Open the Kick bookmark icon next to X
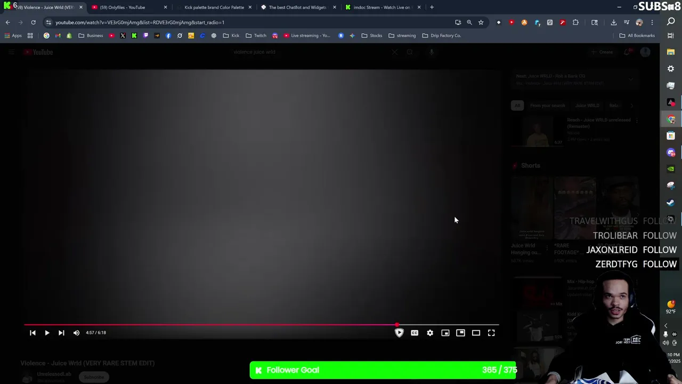682x384 pixels. [134, 36]
